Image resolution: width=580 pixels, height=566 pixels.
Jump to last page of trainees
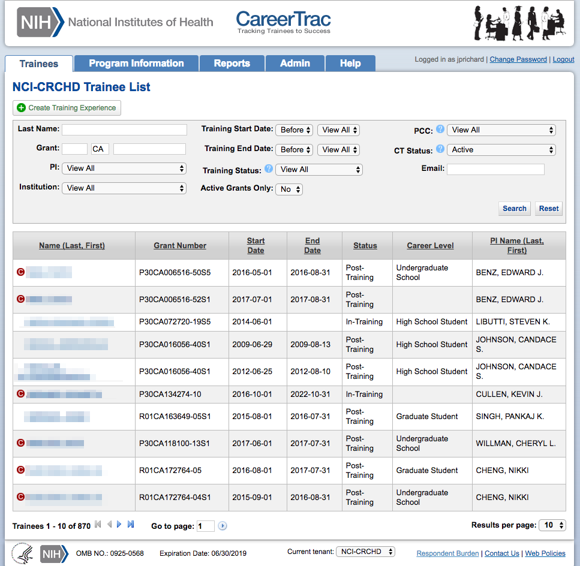pos(131,524)
